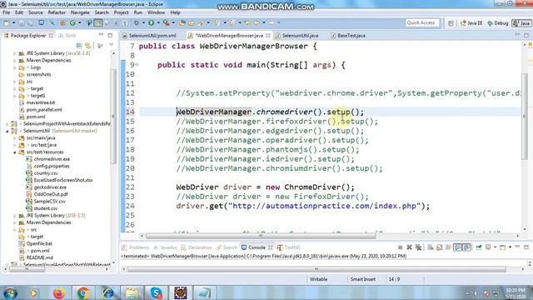
Task: Switch to the BaseTest.java editor tab
Action: pyautogui.click(x=348, y=35)
